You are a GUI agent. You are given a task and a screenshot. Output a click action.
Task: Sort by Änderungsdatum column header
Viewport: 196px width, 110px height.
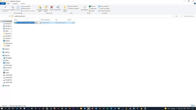46,20
